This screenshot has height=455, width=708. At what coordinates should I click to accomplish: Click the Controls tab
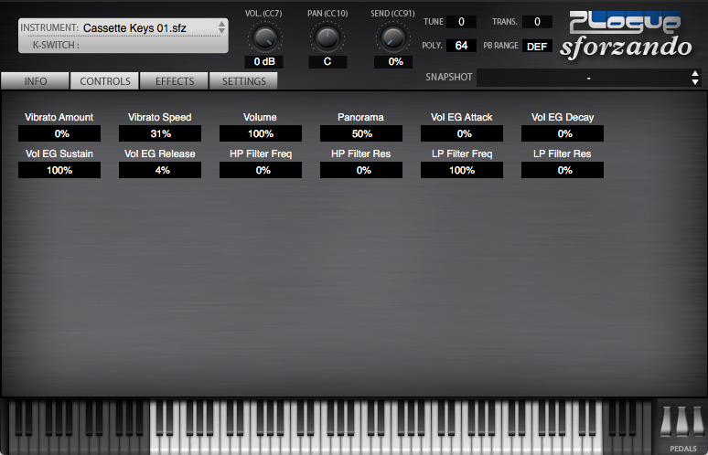pyautogui.click(x=105, y=81)
